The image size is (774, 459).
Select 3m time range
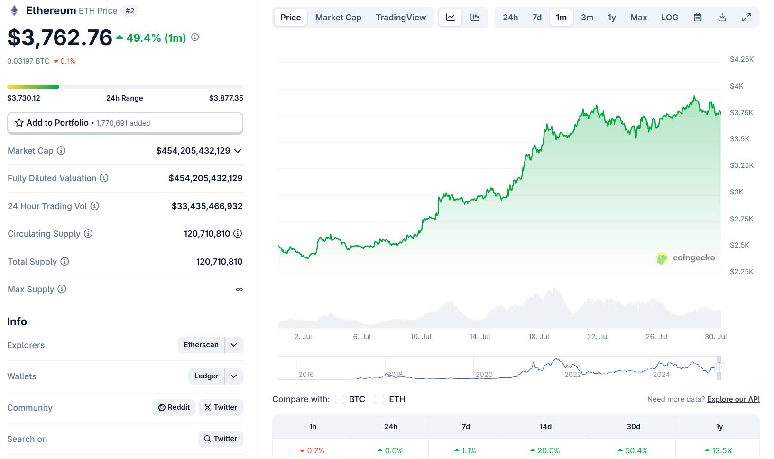tap(587, 18)
